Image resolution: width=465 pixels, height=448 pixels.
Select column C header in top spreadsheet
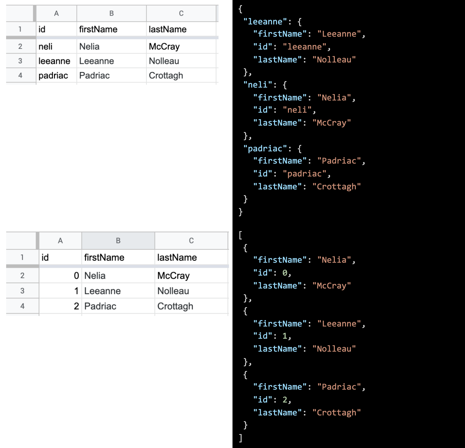tap(181, 13)
